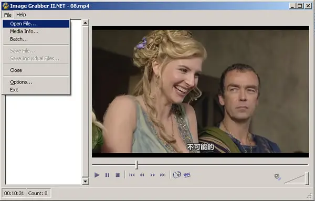Stop the video playback

118,175
